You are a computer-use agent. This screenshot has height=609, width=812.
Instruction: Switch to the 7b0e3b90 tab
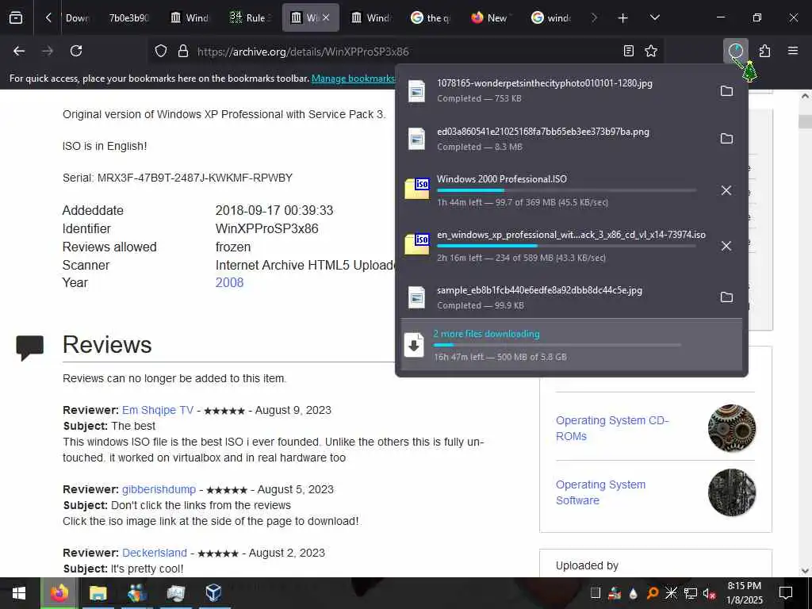(x=128, y=17)
